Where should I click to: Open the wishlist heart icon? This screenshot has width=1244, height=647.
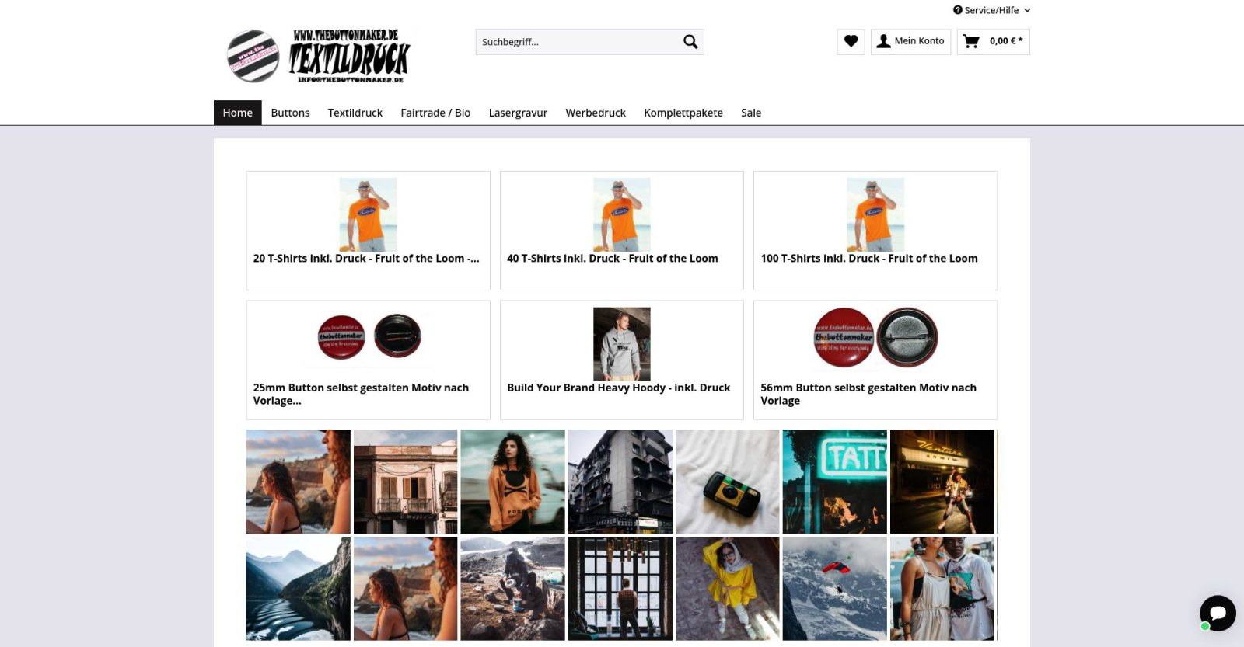pyautogui.click(x=851, y=41)
